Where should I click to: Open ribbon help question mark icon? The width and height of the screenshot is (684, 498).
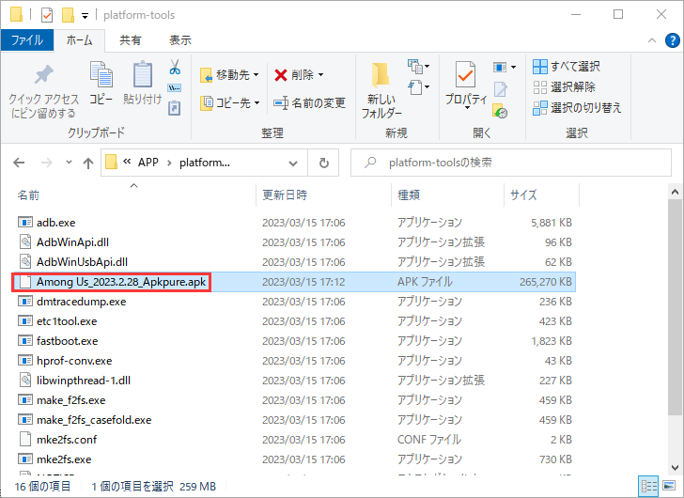672,40
